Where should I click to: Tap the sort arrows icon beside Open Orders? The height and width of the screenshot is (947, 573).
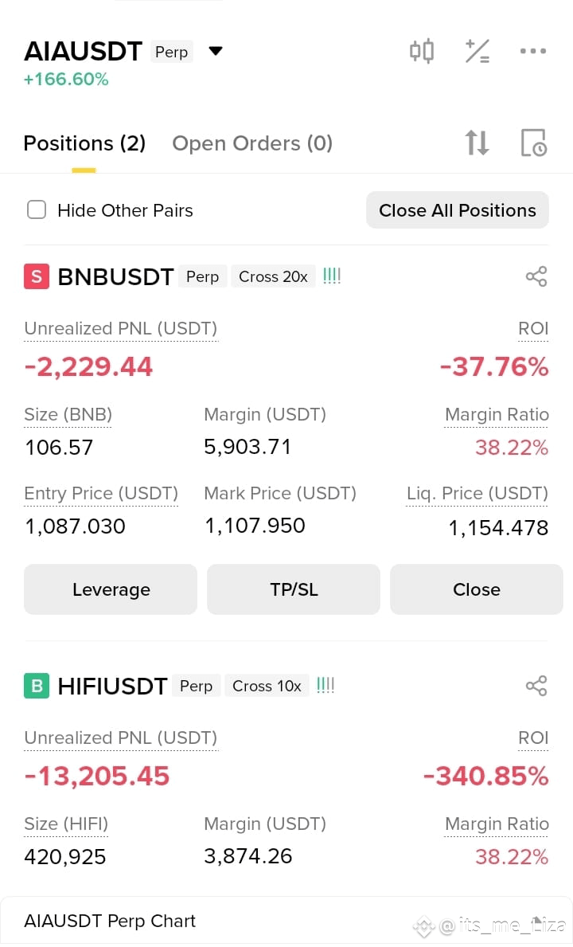pos(477,143)
